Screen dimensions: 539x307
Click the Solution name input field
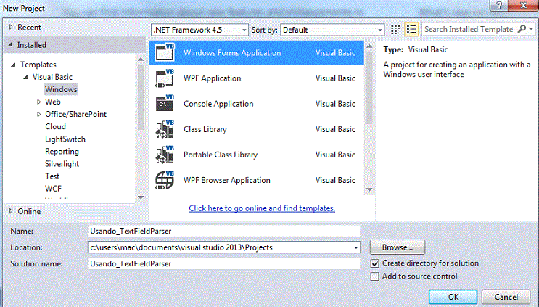pos(223,263)
